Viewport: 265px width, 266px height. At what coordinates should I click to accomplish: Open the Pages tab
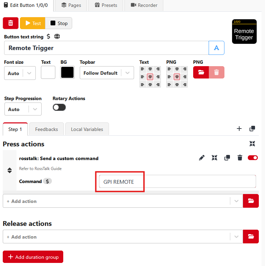[x=71, y=5]
